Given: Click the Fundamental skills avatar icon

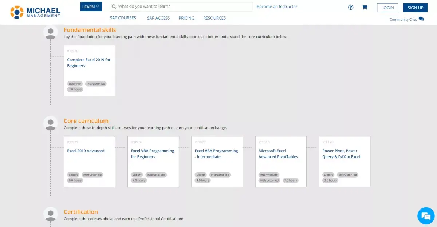Looking at the screenshot, I should [x=51, y=32].
